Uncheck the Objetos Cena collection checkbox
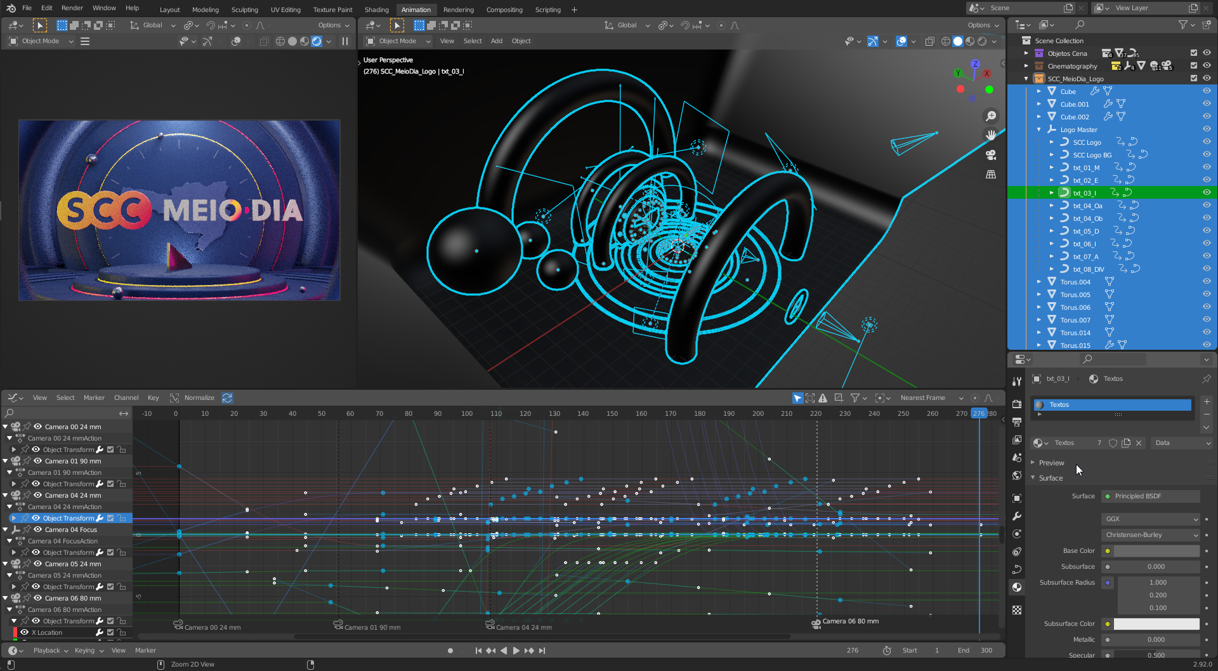Image resolution: width=1218 pixels, height=671 pixels. pyautogui.click(x=1194, y=53)
